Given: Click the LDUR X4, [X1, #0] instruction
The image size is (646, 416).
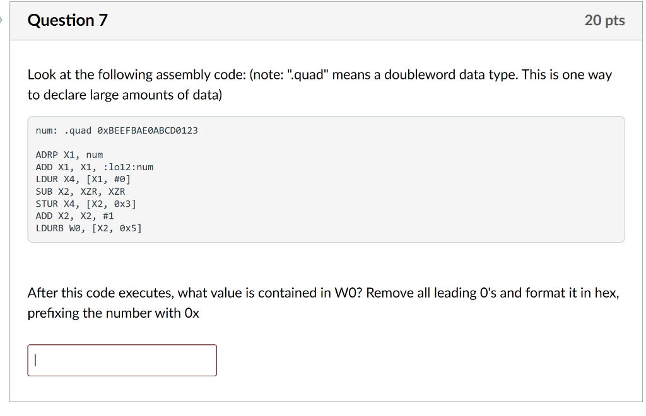Looking at the screenshot, I should pyautogui.click(x=83, y=179).
